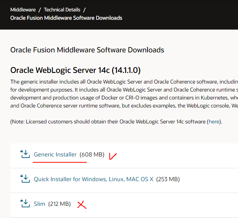This screenshot has width=238, height=218.
Task: Click the bold breadcrumb title in the dark header
Action: (x=66, y=18)
